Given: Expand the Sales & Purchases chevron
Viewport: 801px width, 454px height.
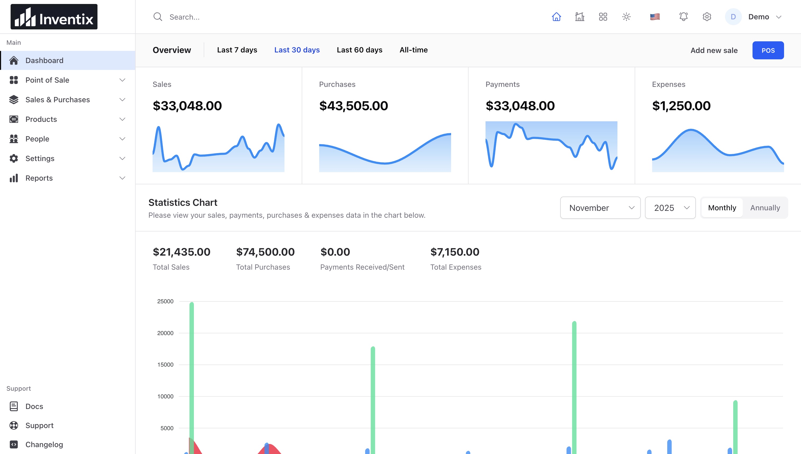Looking at the screenshot, I should tap(122, 100).
